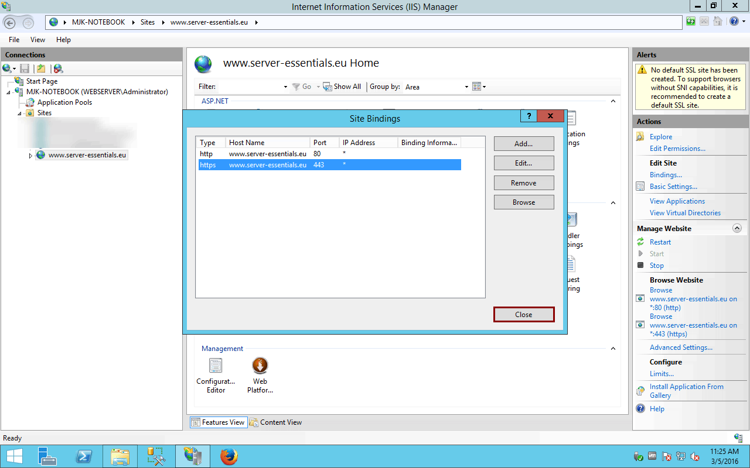Screen dimensions: 750x468
Task: Launch PowerShell from the taskbar
Action: tap(83, 456)
